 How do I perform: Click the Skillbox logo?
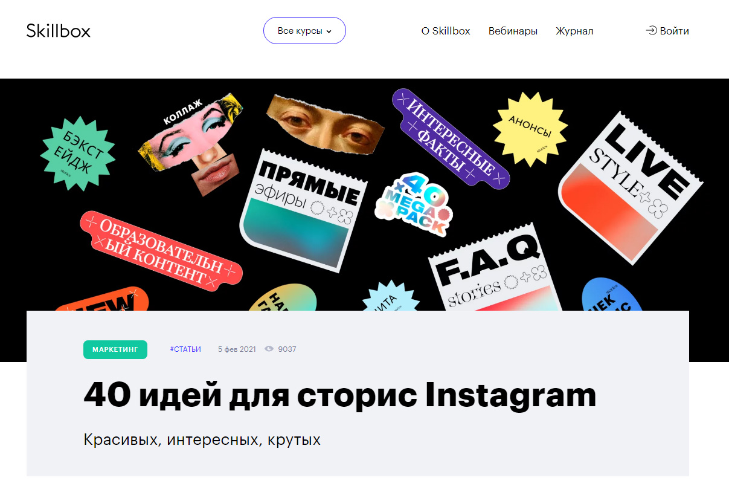[59, 30]
